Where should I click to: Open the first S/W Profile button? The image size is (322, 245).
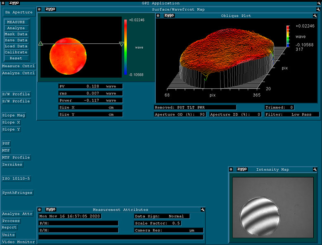point(16,94)
